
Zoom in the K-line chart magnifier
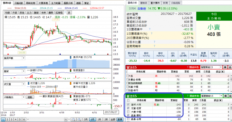tap(79, 119)
